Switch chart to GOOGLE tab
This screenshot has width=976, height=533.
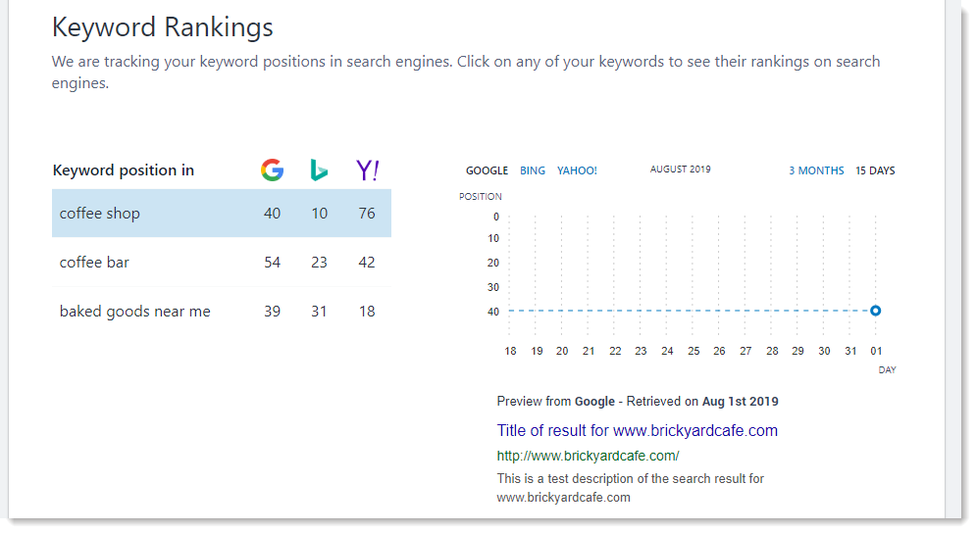pyautogui.click(x=487, y=170)
